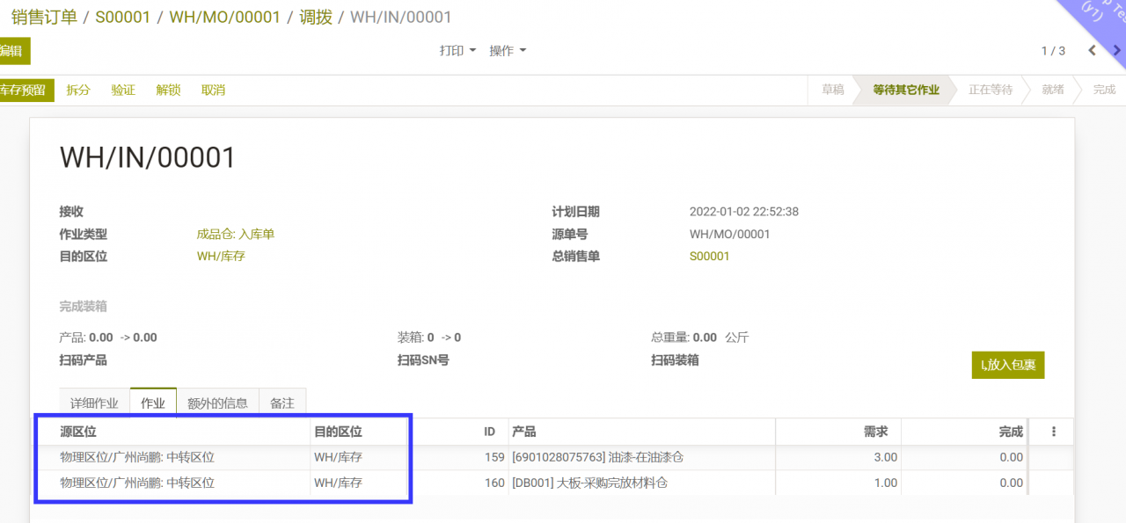Go to previous record arrow
The width and height of the screenshot is (1126, 523).
point(1093,51)
